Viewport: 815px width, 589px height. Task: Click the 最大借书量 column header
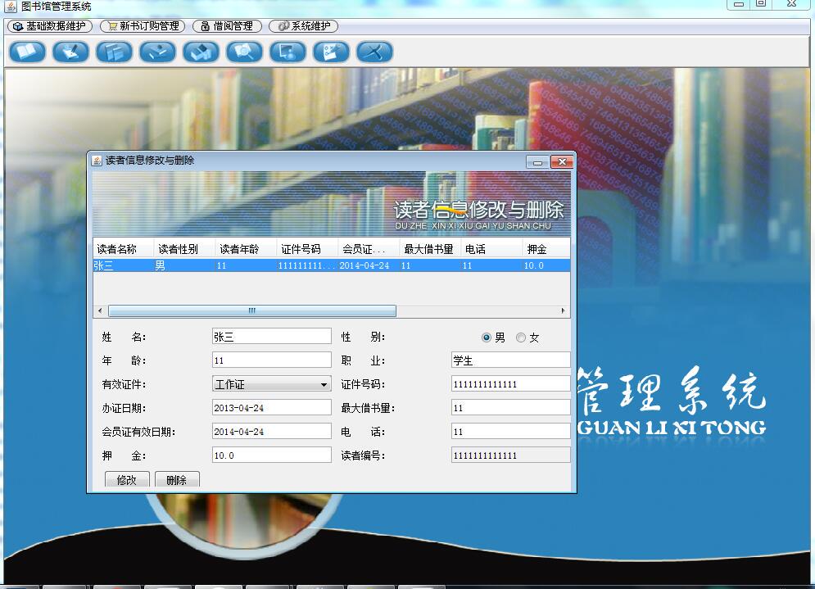pos(430,249)
